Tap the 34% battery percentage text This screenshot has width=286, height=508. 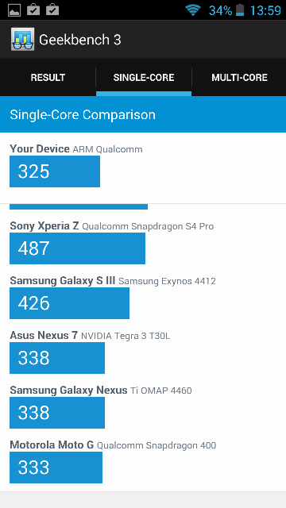tap(220, 10)
